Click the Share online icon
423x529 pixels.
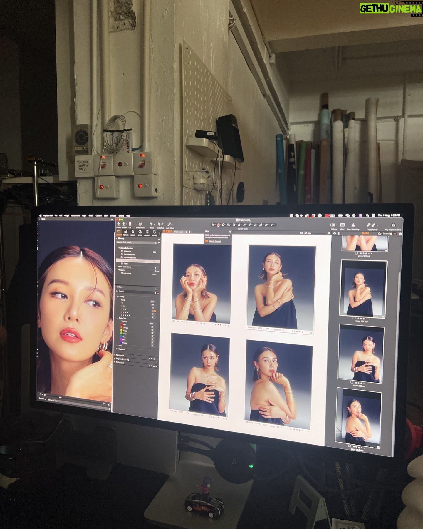click(140, 224)
